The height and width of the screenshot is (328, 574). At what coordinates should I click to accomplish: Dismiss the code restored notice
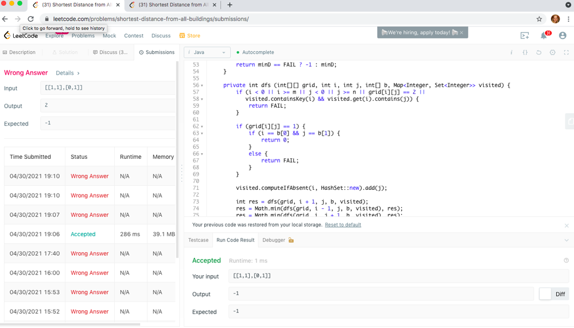[566, 225]
